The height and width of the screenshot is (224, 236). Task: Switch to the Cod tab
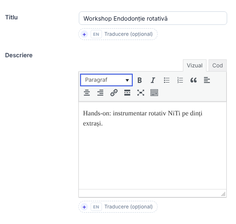pos(217,65)
